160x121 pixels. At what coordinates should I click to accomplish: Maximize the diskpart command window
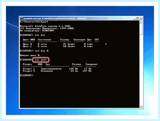tap(138, 18)
